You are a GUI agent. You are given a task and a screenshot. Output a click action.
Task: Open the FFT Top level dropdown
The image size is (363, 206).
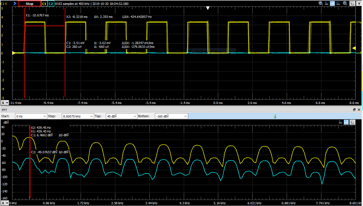coord(122,116)
